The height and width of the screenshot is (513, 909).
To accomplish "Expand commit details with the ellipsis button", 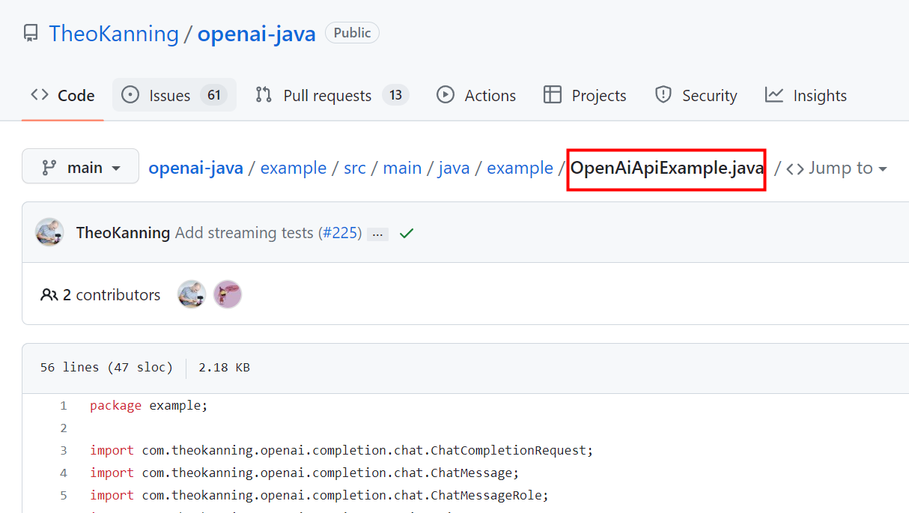I will 378,234.
